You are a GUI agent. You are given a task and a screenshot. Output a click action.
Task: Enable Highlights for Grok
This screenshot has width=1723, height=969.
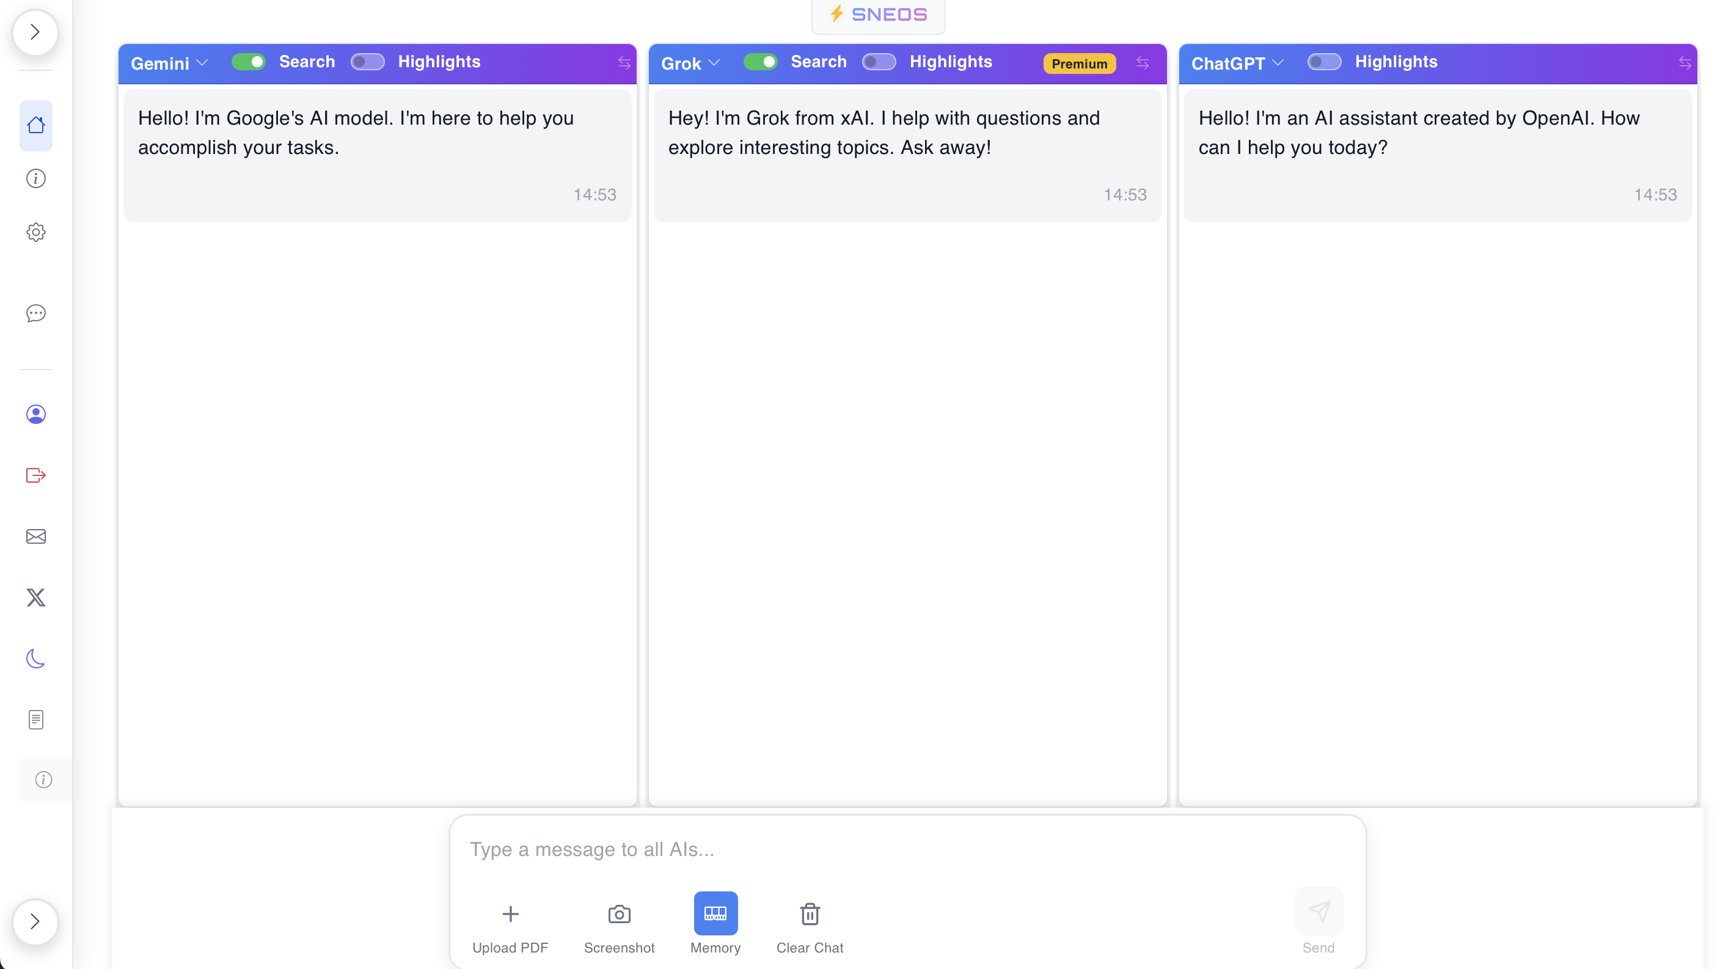879,62
